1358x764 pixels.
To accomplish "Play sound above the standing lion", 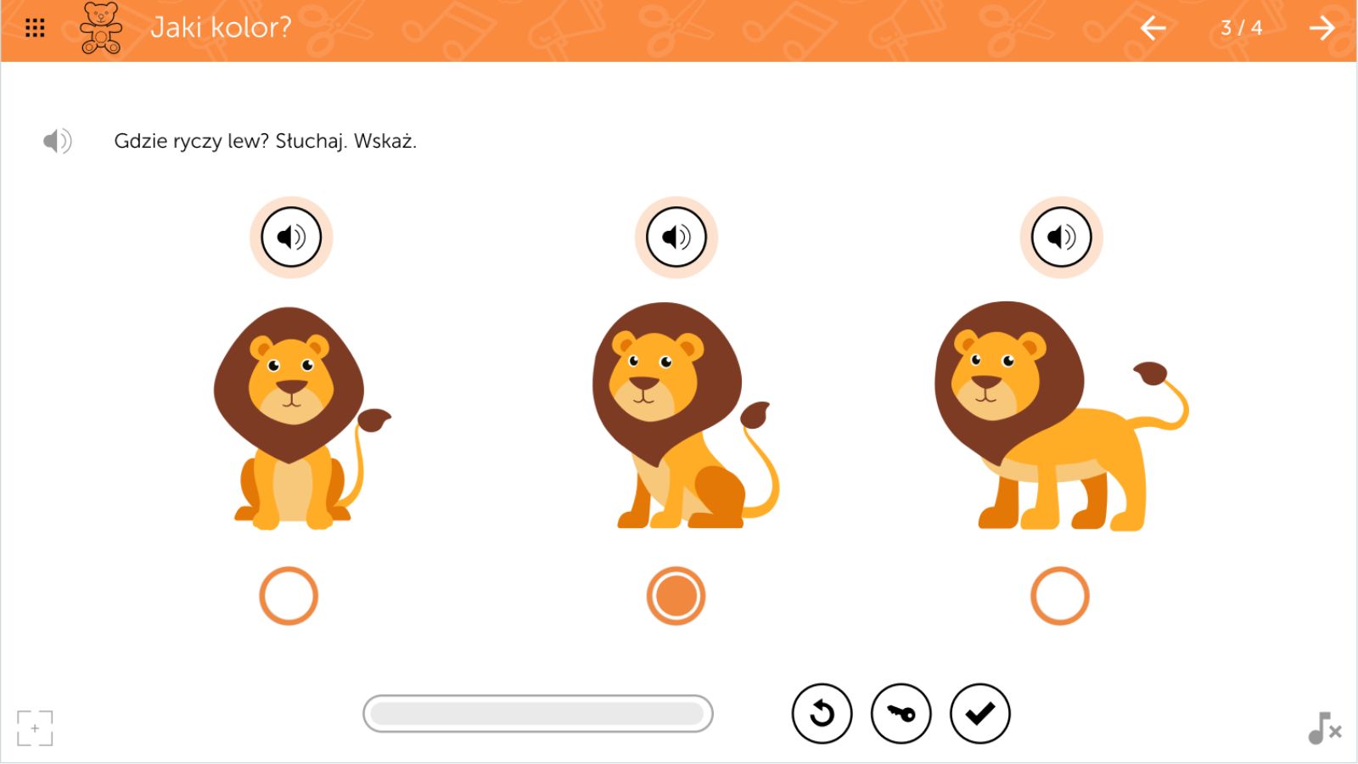I will coord(1061,237).
